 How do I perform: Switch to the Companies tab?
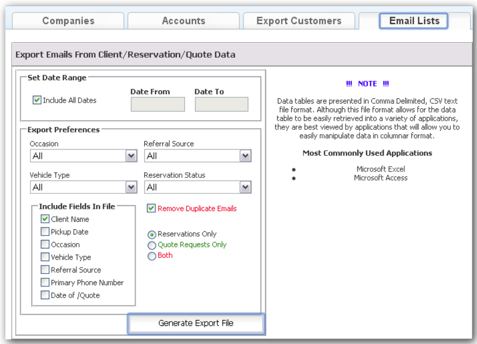coord(68,21)
